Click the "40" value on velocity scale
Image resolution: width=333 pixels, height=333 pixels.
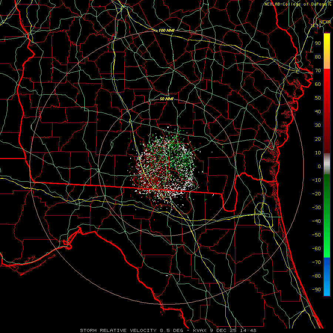[318, 111]
